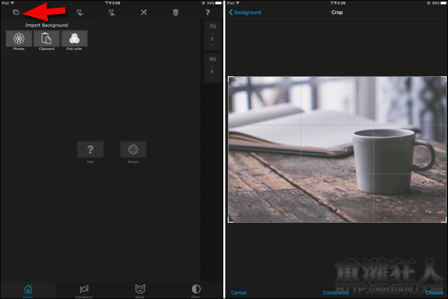Tap the import foreground icon in top toolbar
This screenshot has width=448, height=299.
79,12
